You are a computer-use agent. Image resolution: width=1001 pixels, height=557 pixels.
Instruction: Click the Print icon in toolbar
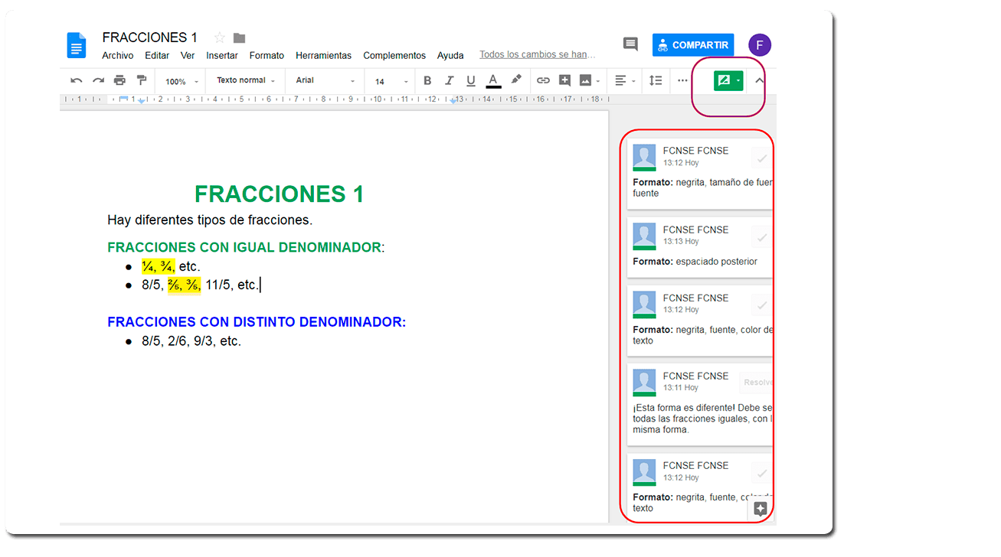coord(119,80)
